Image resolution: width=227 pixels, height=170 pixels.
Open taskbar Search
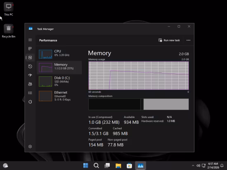(96, 165)
